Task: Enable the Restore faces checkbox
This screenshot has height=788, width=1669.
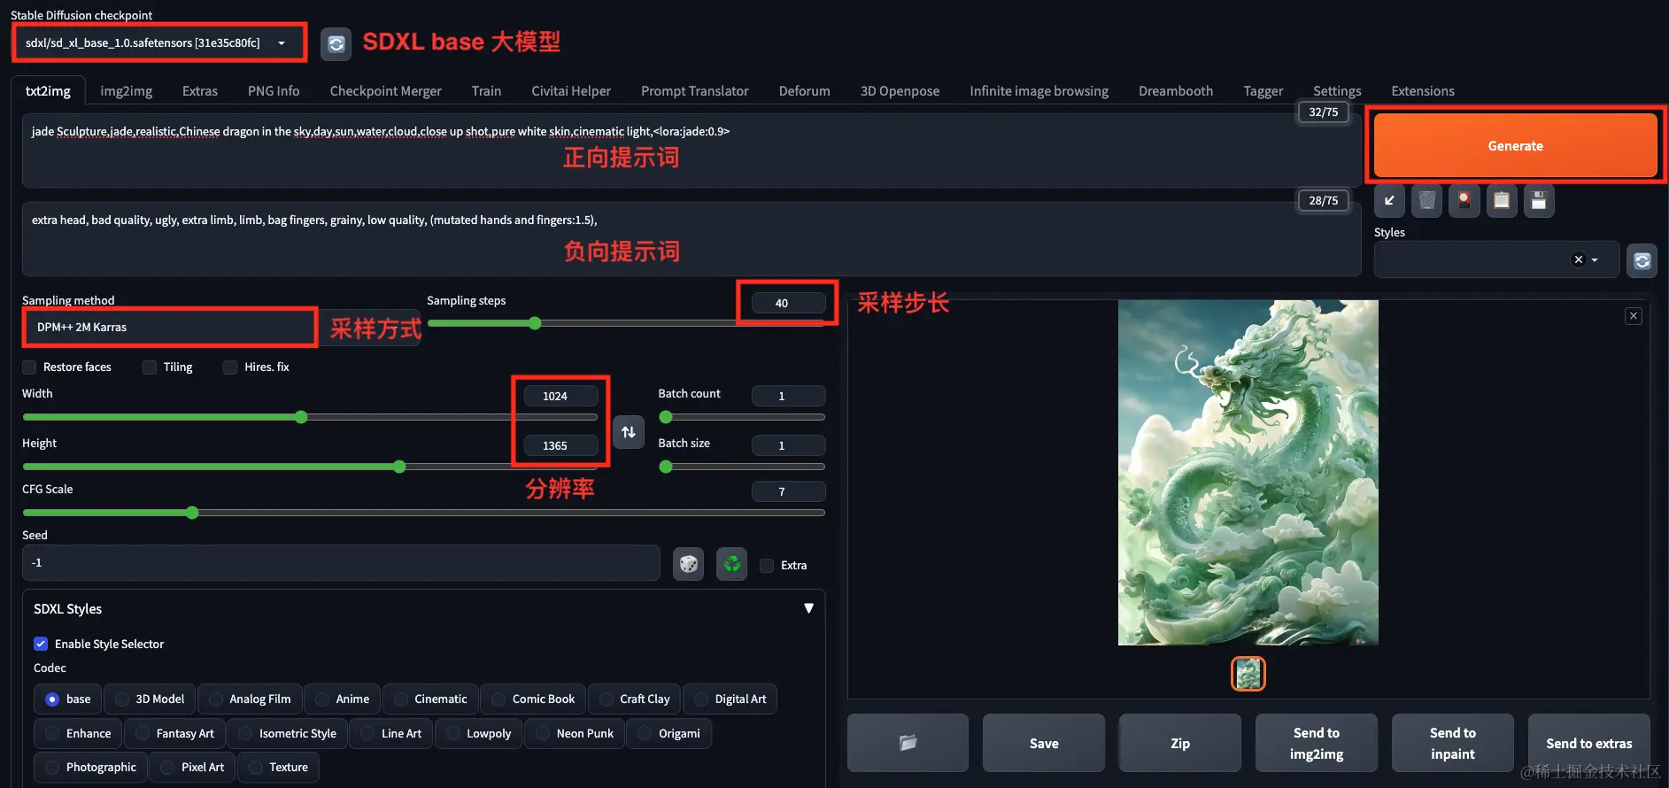Action: coord(29,367)
